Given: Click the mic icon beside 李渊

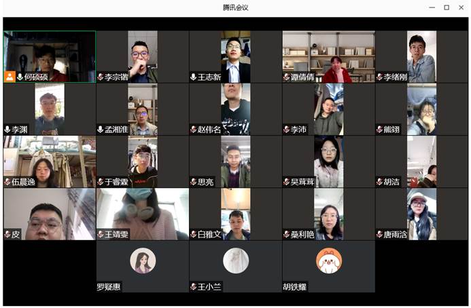Looking at the screenshot, I should pyautogui.click(x=7, y=130).
